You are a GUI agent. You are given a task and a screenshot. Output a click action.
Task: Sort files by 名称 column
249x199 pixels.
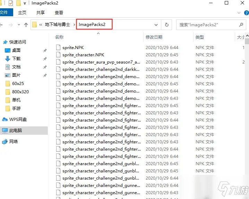[59, 37]
